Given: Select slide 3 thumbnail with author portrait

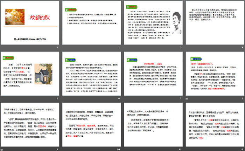Looking at the screenshot, I should pos(153,23).
